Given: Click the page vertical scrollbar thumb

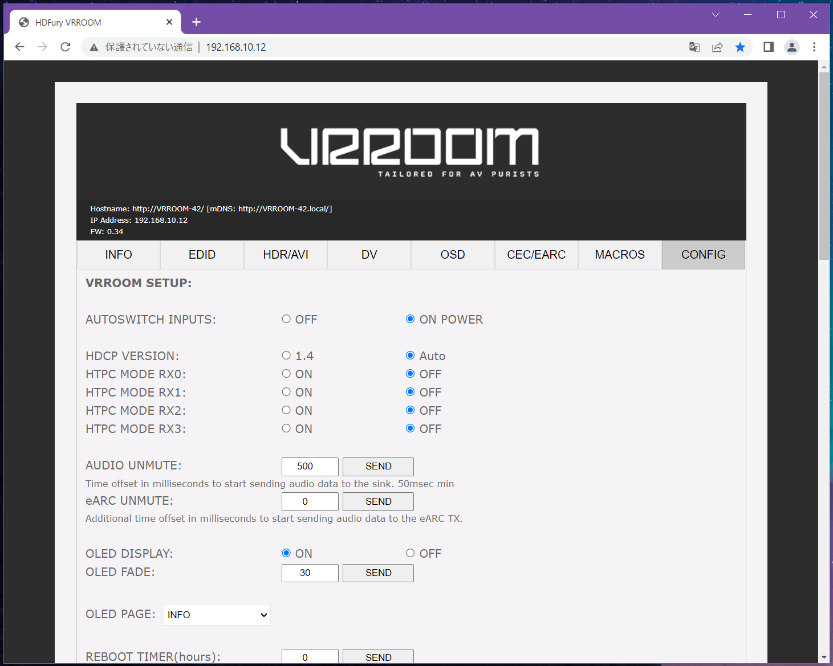Looking at the screenshot, I should 824,166.
